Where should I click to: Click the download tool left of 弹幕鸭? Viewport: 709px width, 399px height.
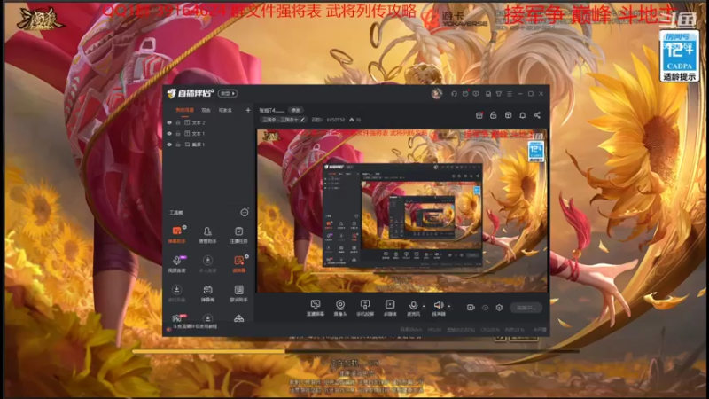pyautogui.click(x=176, y=293)
